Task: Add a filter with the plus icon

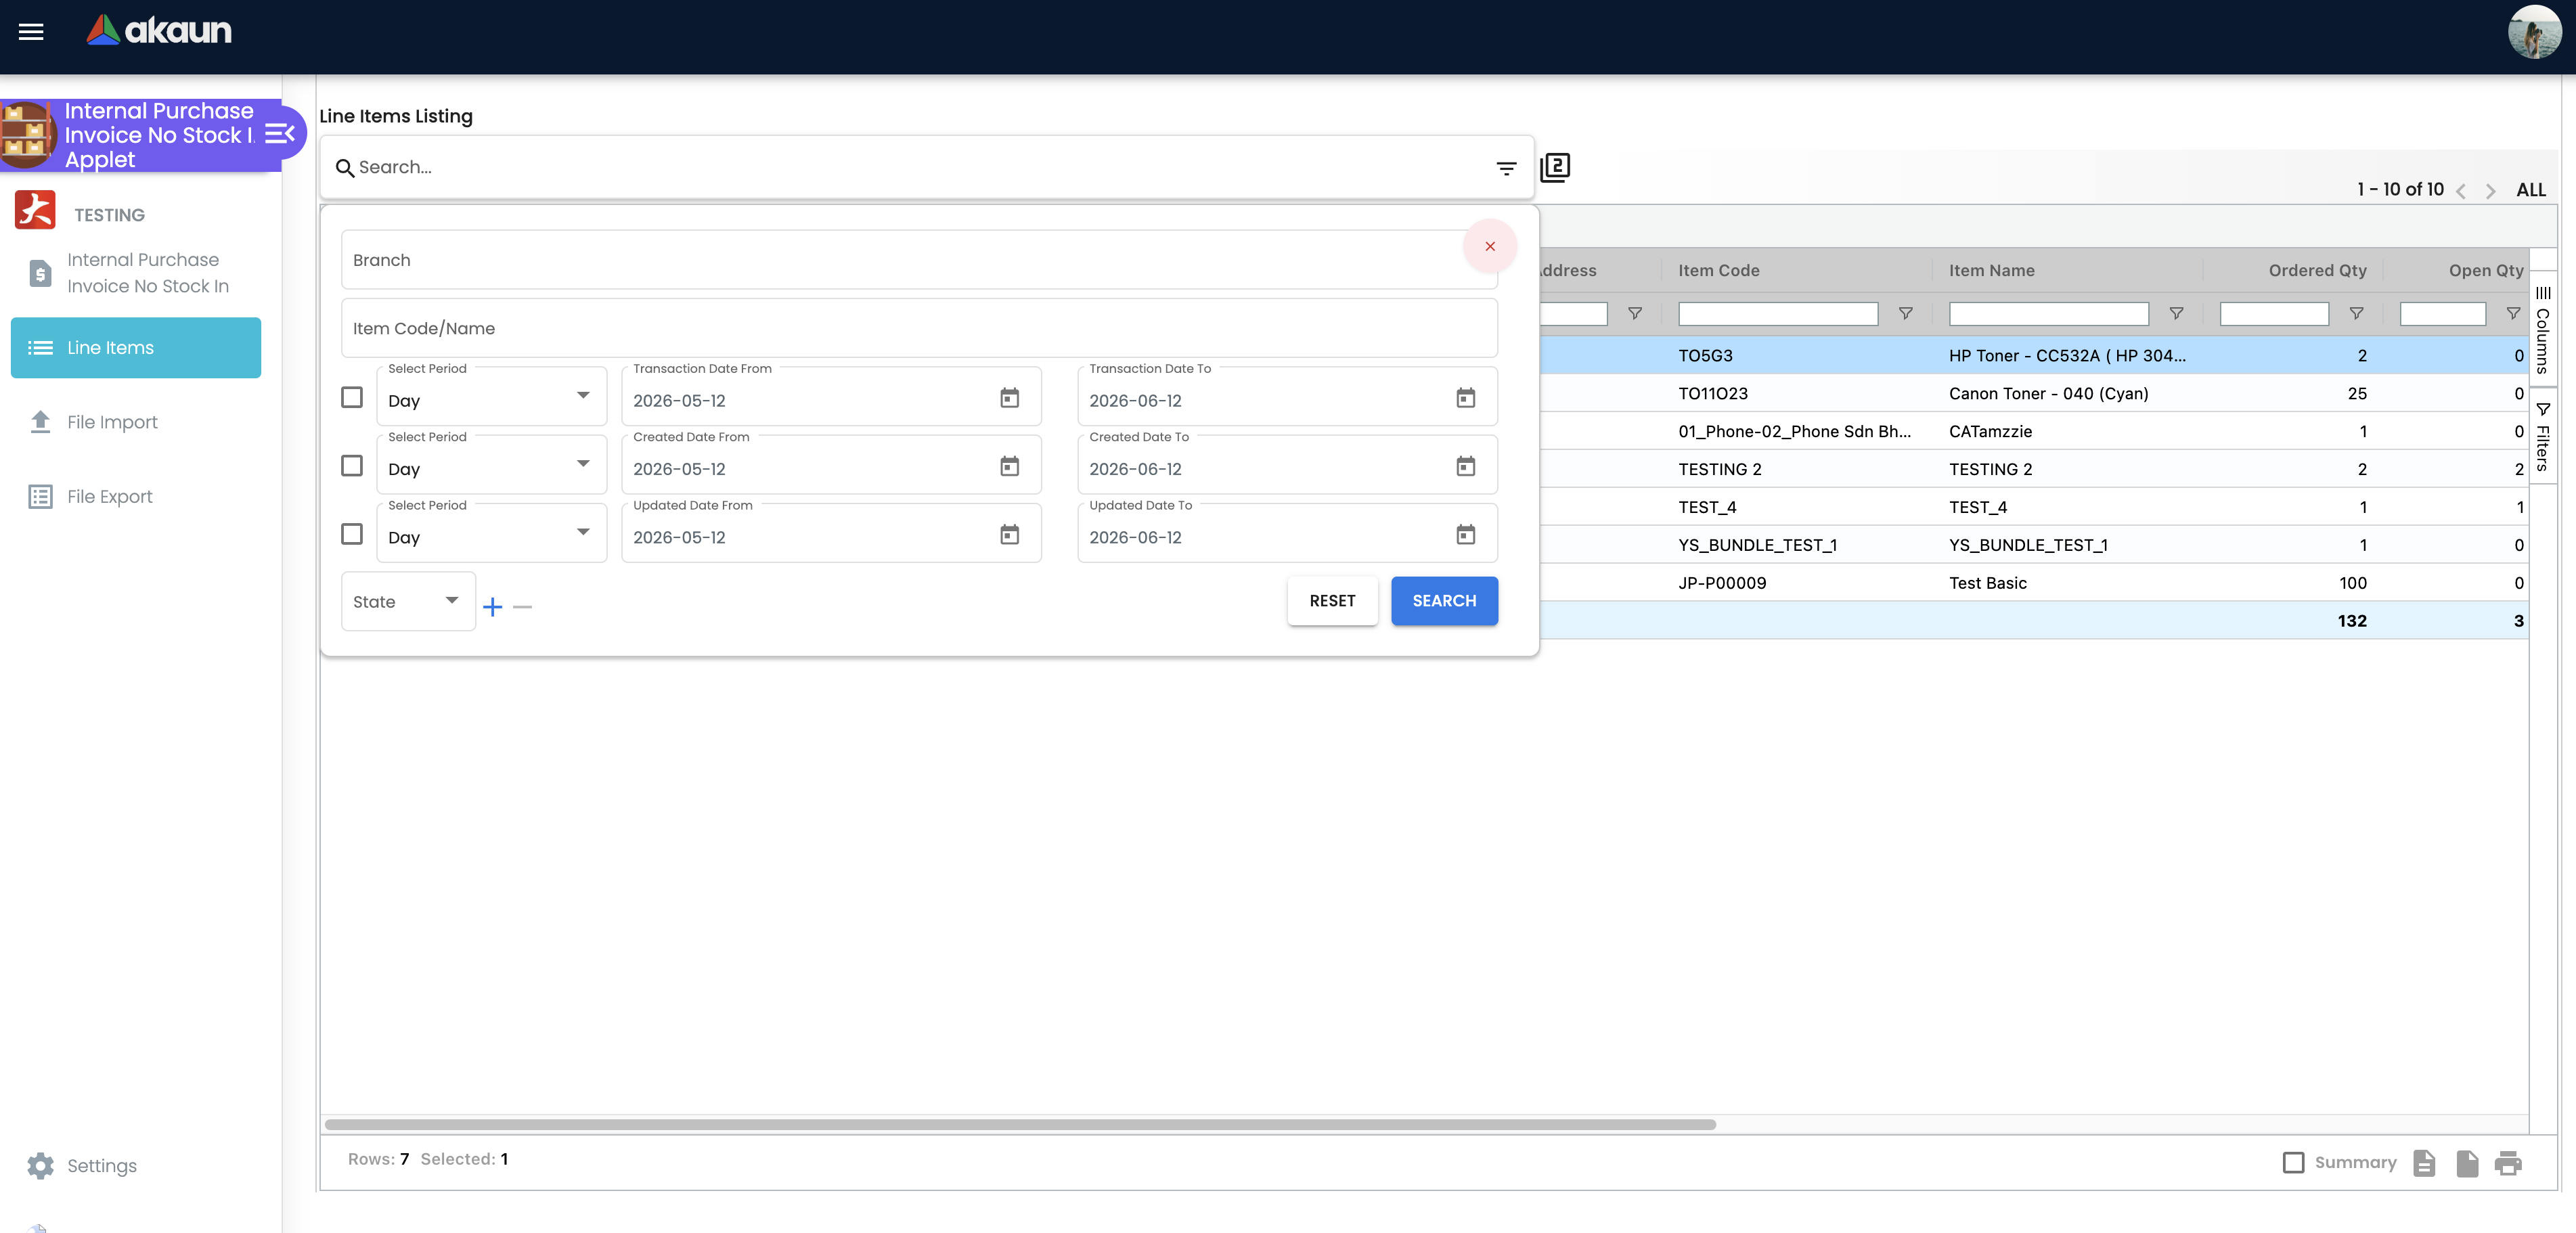Action: click(x=492, y=607)
